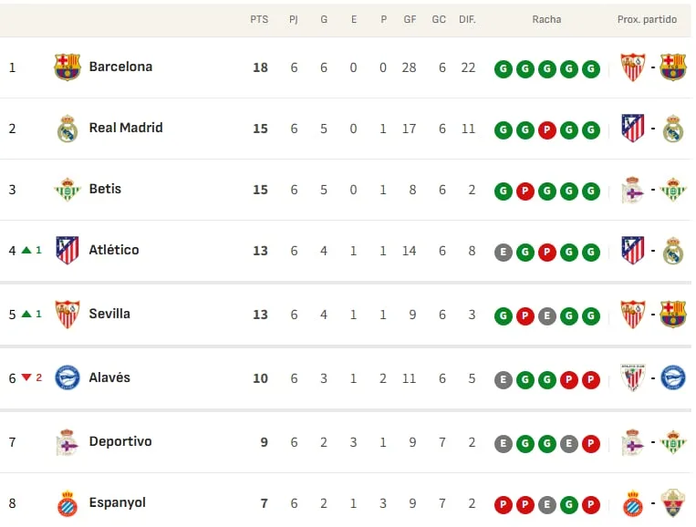Click the Real Madrid crest in row 2
The image size is (696, 527).
(68, 129)
